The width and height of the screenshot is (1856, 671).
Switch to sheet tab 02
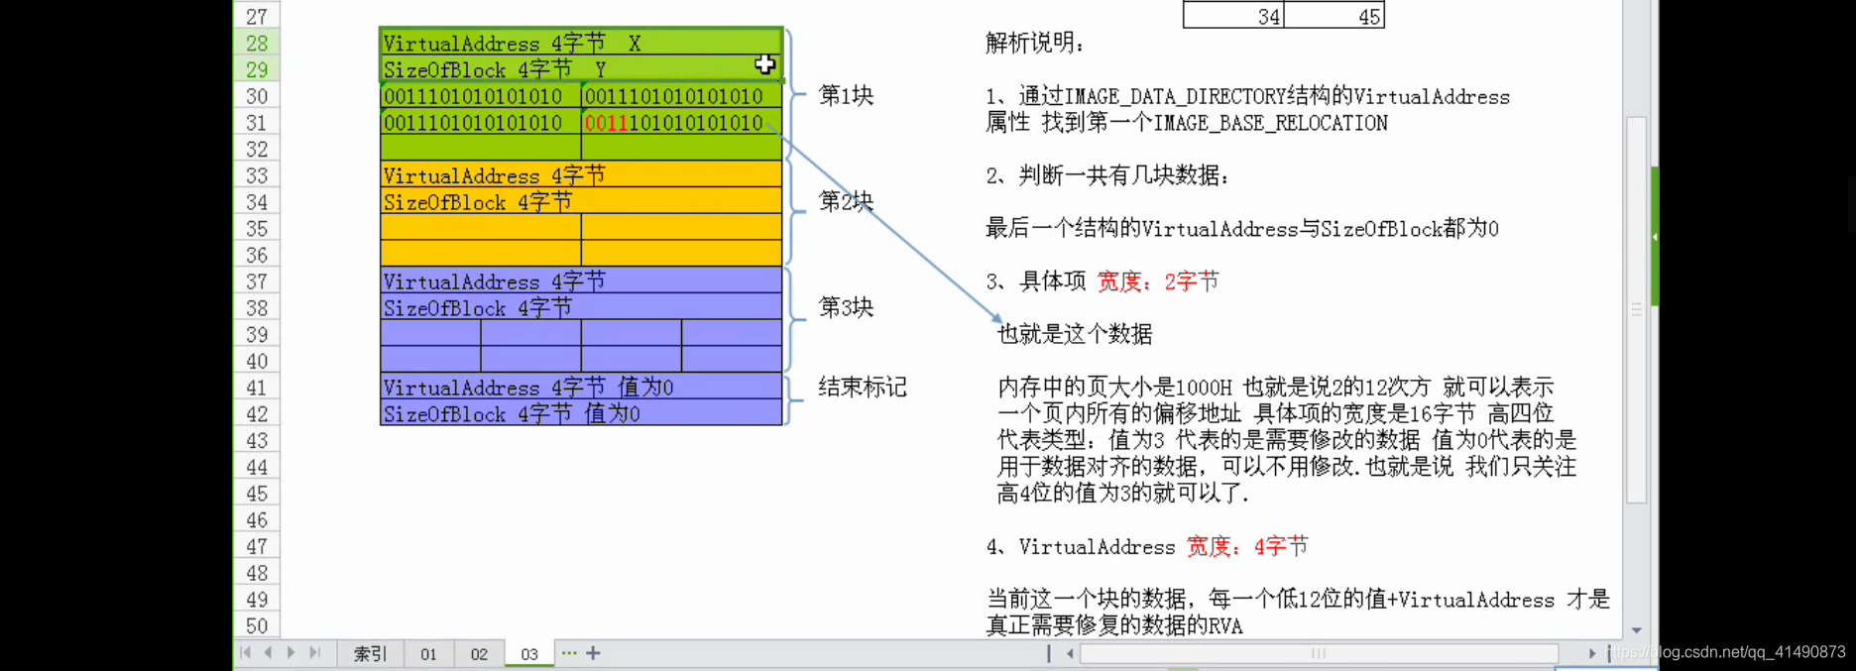pos(479,654)
